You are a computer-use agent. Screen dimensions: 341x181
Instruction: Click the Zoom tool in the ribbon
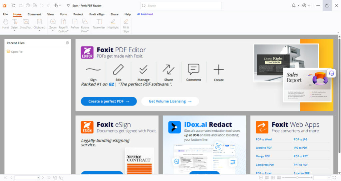point(53,24)
